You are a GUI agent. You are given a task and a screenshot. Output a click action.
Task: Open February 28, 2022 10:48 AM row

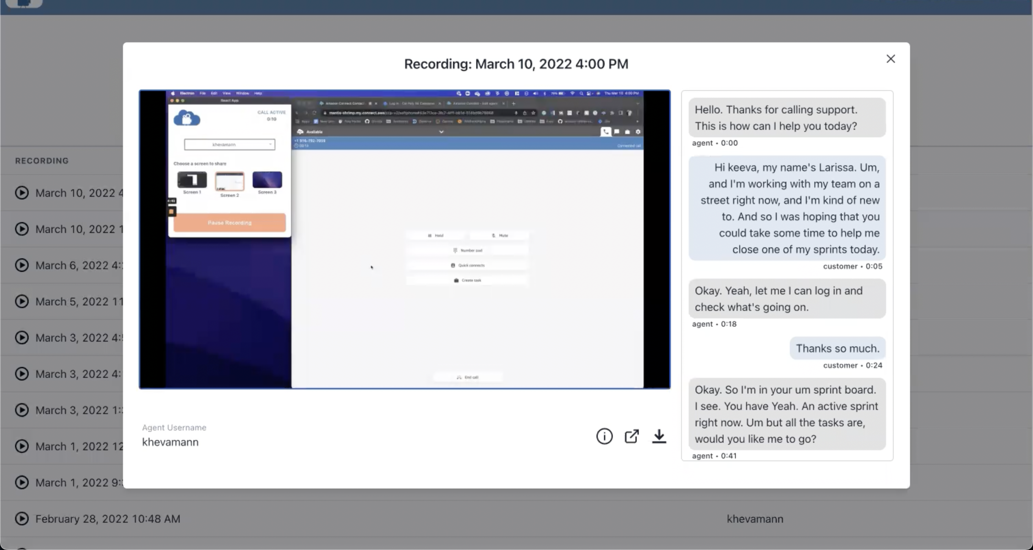pyautogui.click(x=108, y=519)
